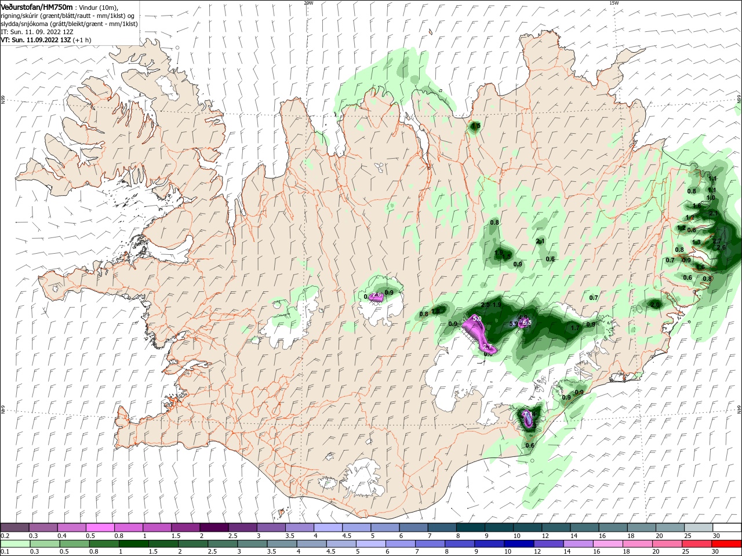Screen dimensions: 742x556
Task: Pick bright red lower legend swatch after 30
Action: click(727, 544)
